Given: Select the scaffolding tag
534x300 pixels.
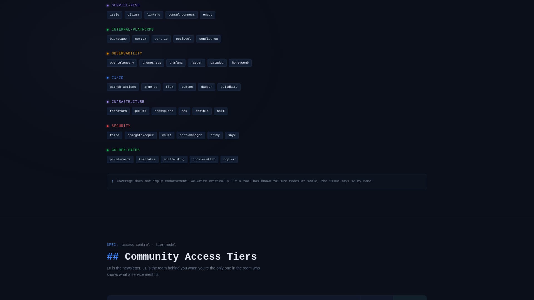Looking at the screenshot, I should [x=174, y=159].
